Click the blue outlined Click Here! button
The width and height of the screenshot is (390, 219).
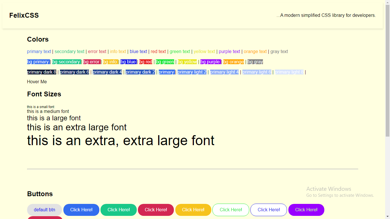[x=268, y=210]
